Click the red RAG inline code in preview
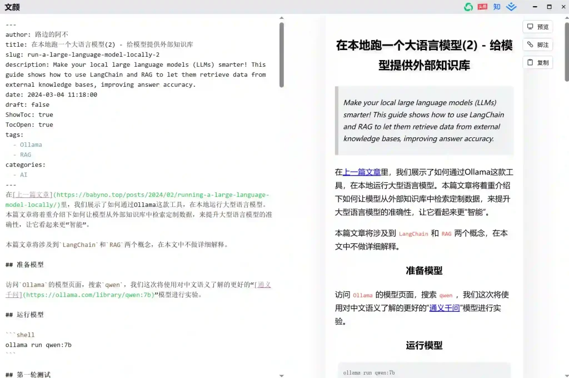The width and height of the screenshot is (569, 378). point(446,234)
